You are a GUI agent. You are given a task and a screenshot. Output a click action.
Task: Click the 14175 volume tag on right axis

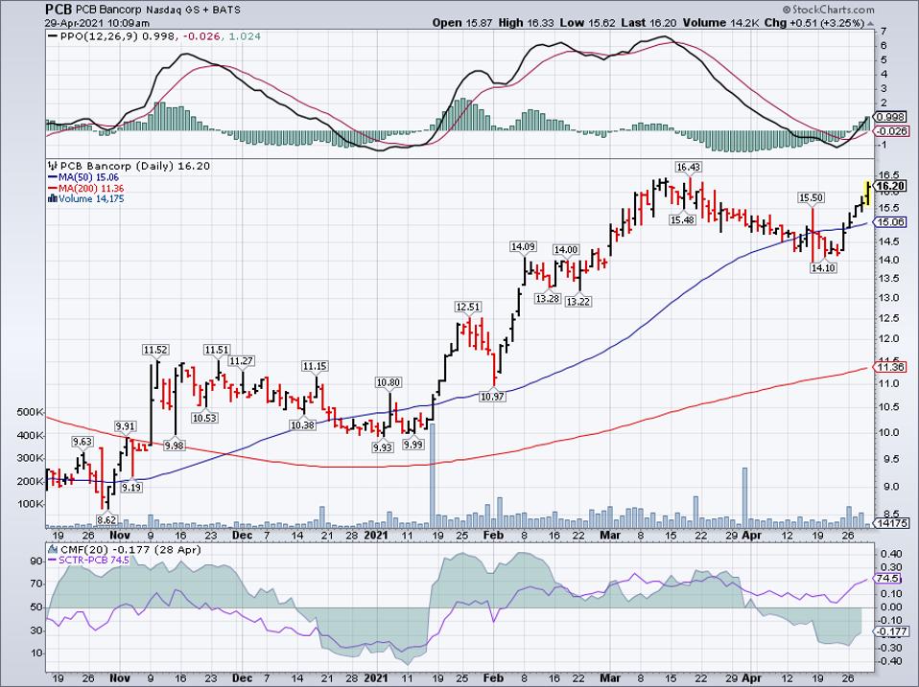891,522
